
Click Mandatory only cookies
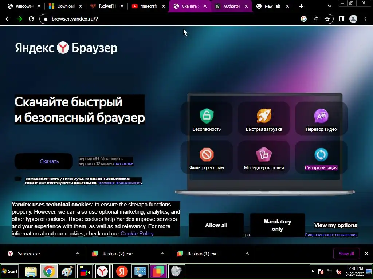tap(277, 225)
